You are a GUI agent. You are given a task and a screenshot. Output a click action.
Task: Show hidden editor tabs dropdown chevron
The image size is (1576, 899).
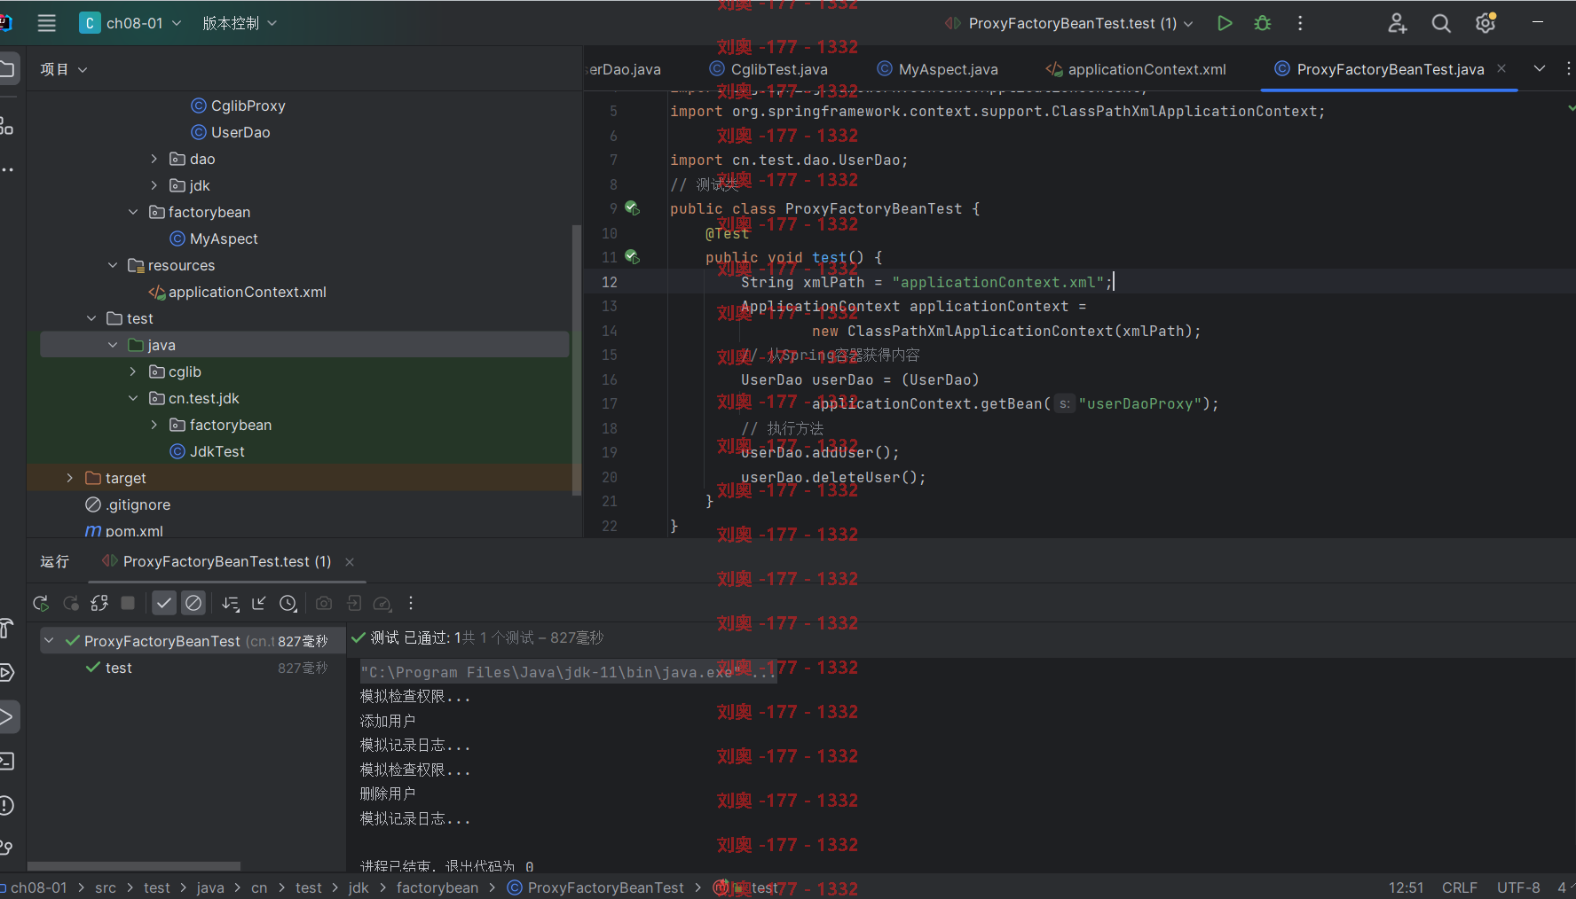(1540, 69)
